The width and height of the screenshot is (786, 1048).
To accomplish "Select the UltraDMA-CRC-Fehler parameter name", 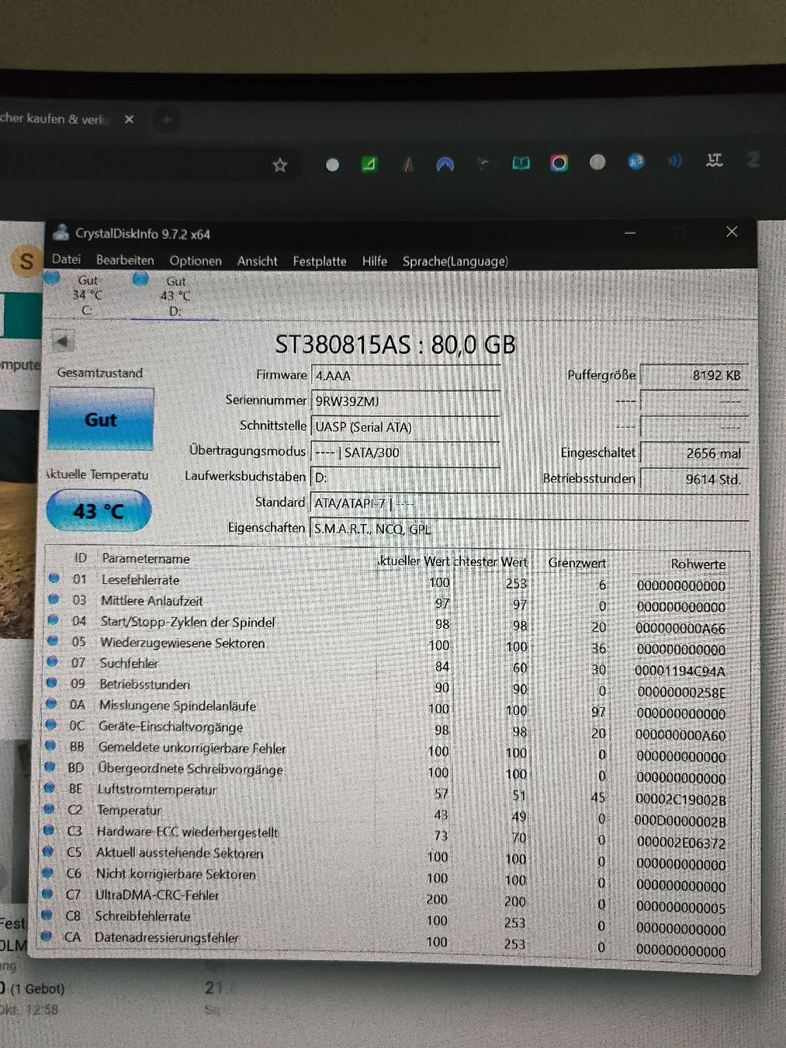I will point(157,895).
